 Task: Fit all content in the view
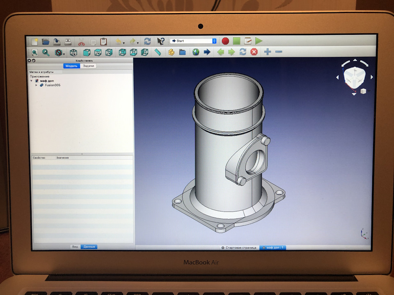point(34,53)
